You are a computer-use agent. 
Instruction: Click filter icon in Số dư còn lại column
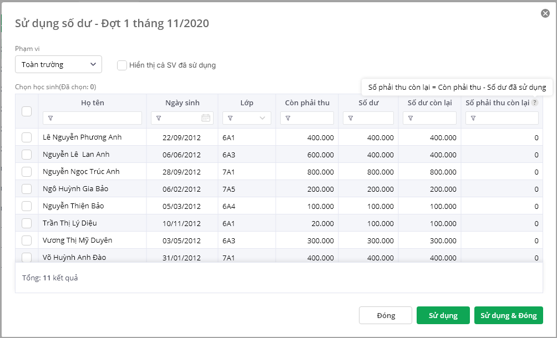(x=411, y=118)
